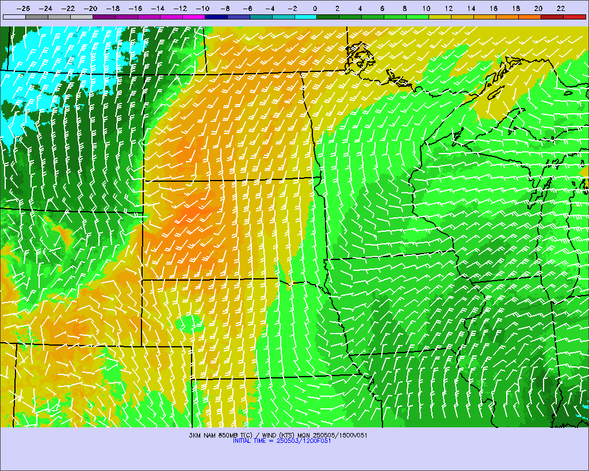
Task: Select the -16 scale label
Action: (x=135, y=8)
